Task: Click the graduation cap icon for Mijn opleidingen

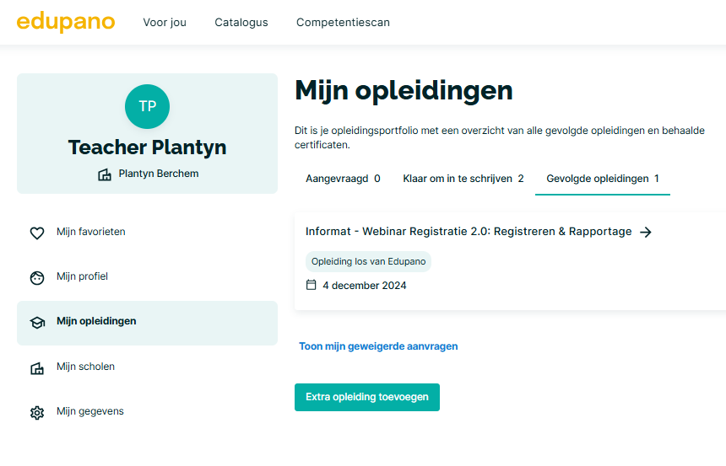Action: pyautogui.click(x=37, y=322)
